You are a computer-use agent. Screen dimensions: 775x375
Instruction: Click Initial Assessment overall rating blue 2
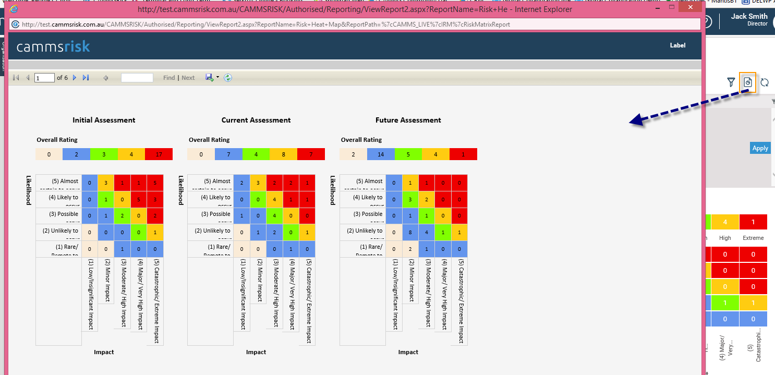[x=77, y=154]
